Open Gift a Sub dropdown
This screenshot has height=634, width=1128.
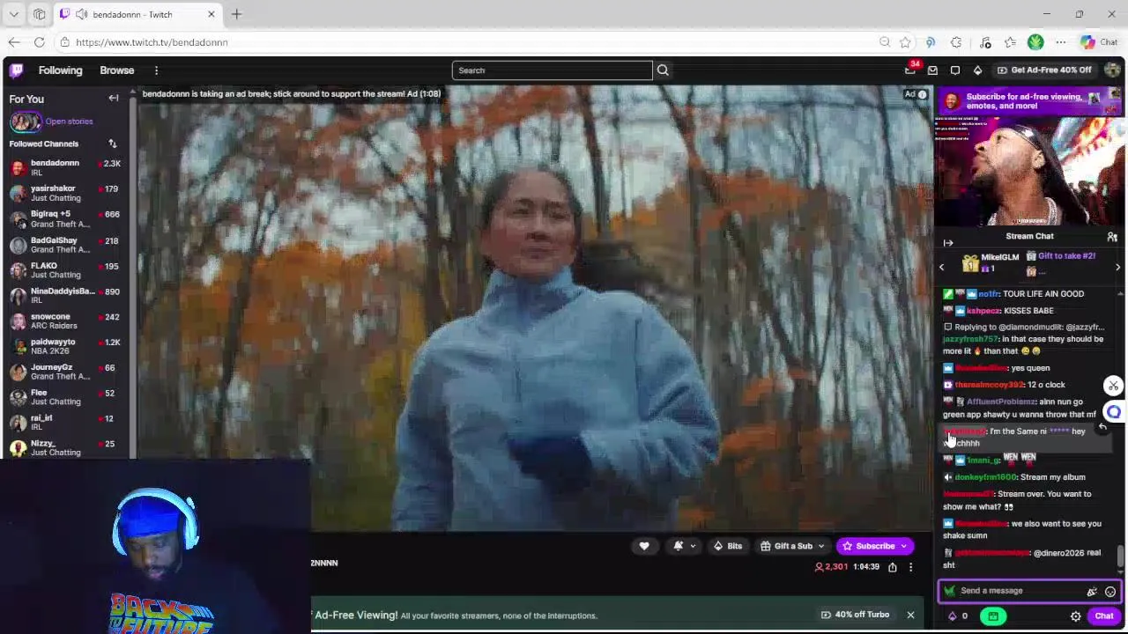pyautogui.click(x=792, y=546)
